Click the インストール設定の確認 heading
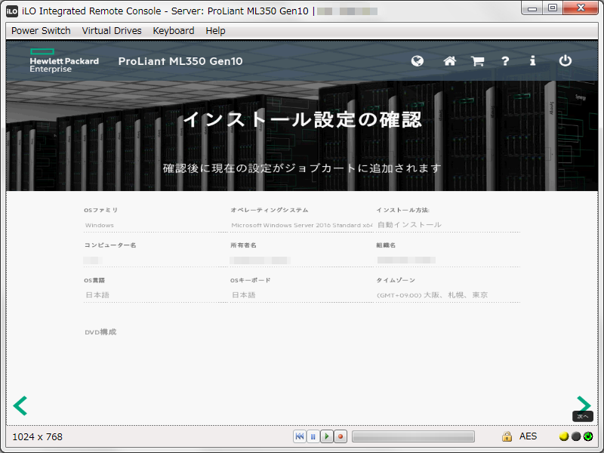Image resolution: width=604 pixels, height=453 pixels. click(x=303, y=119)
